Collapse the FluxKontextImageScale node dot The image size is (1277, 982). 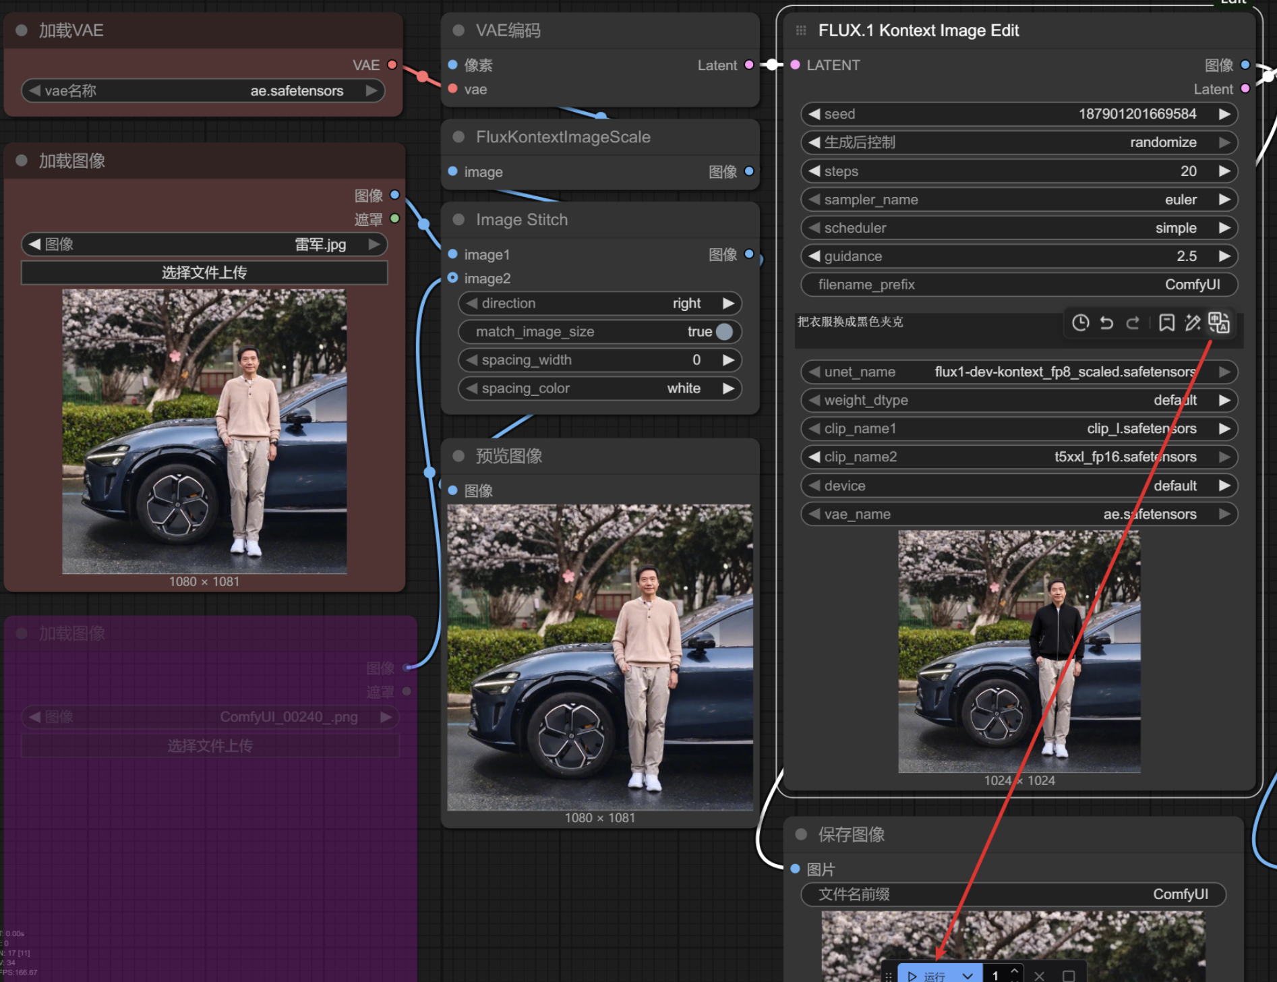click(x=458, y=137)
